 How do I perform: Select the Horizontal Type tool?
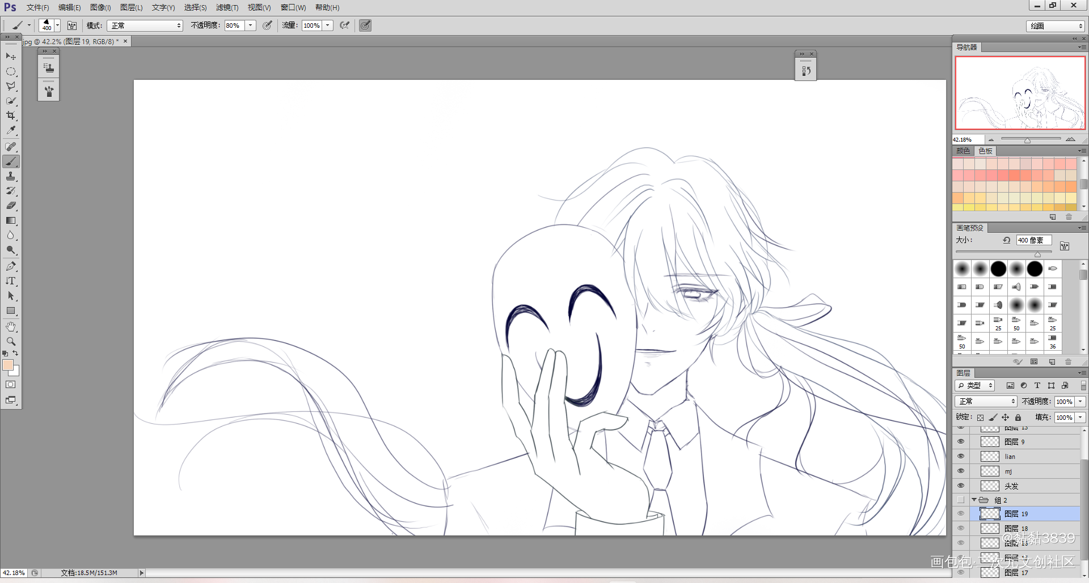coord(11,281)
